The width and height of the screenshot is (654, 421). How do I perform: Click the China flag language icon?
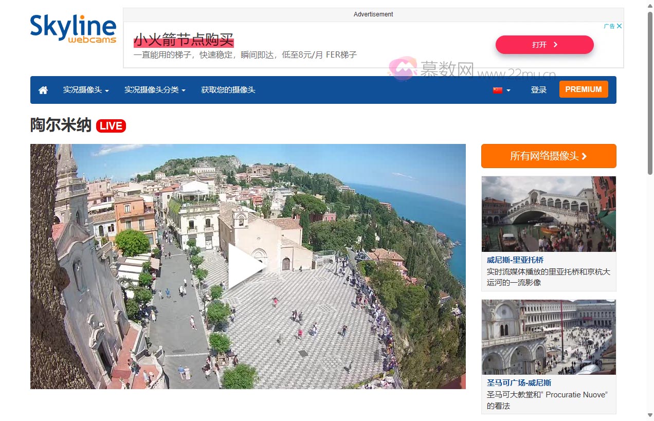[497, 89]
